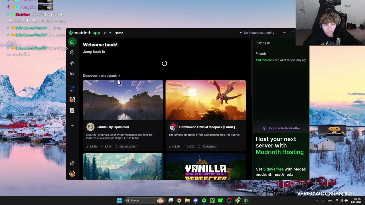Open File Explorer from taskbar
The image size is (365, 205).
coord(187,200)
